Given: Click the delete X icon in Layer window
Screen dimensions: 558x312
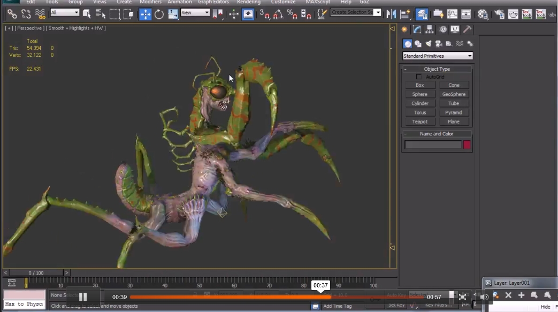Looking at the screenshot, I should pos(508,295).
